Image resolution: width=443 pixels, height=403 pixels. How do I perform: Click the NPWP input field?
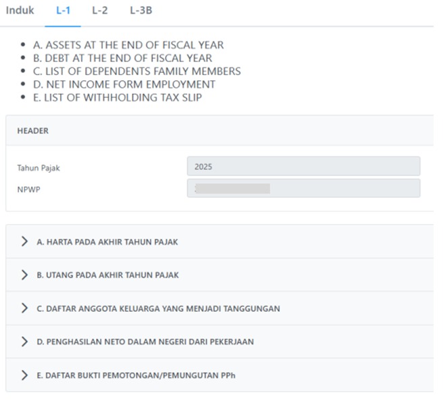(303, 188)
